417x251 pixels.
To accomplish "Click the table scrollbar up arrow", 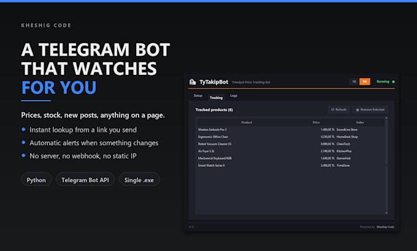I will coord(386,118).
